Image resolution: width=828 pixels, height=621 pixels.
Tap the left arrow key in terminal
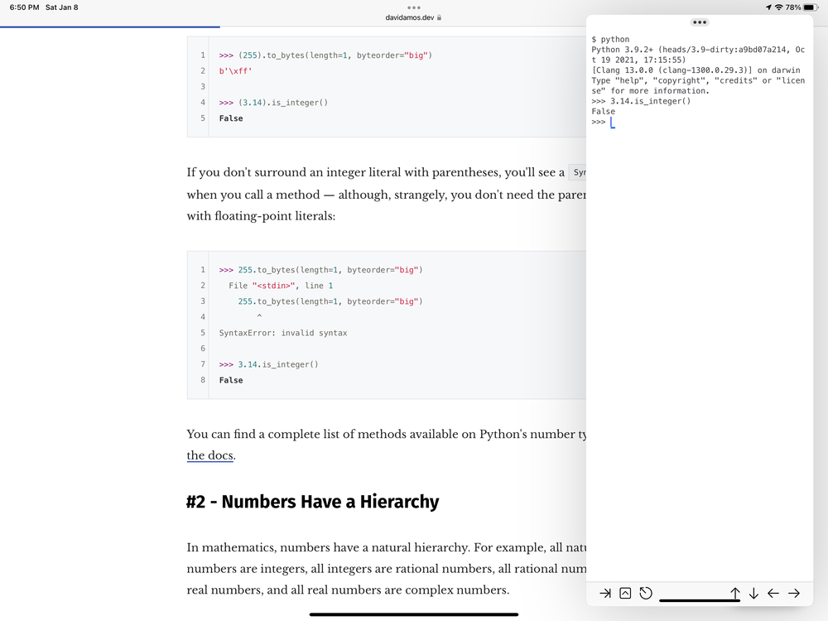click(773, 594)
